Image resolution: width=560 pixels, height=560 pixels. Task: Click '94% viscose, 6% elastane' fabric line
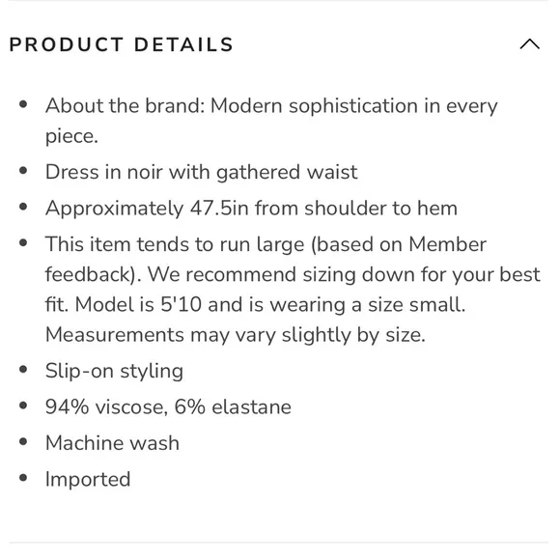[168, 406]
